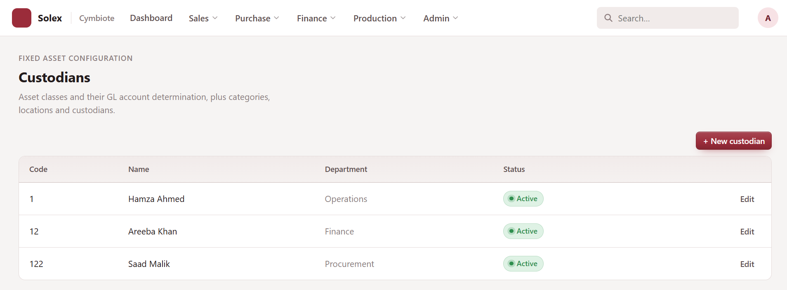
Task: Click Active status badge for Areeba Khan
Action: [x=523, y=231]
